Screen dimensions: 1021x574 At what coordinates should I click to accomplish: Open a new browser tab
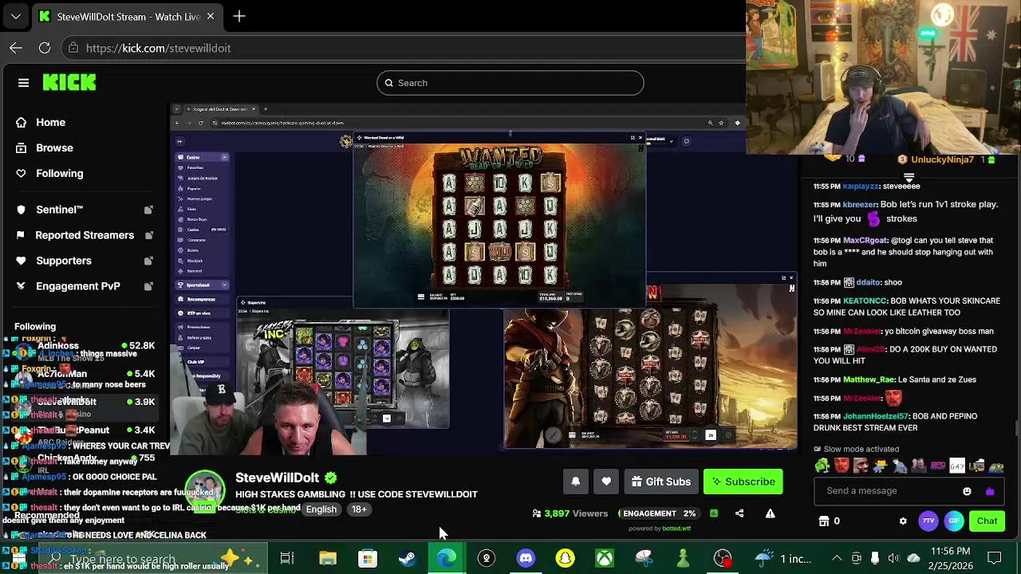pos(239,16)
